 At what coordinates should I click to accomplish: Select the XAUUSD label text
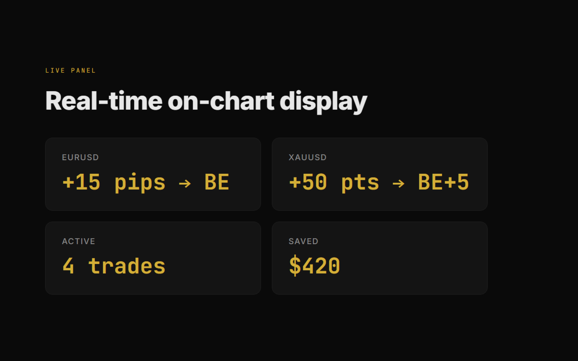308,157
